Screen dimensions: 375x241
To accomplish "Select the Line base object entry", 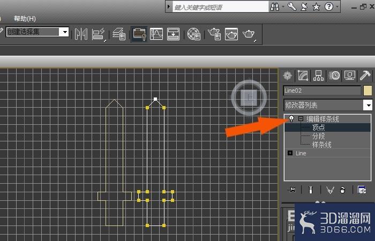I will point(301,153).
